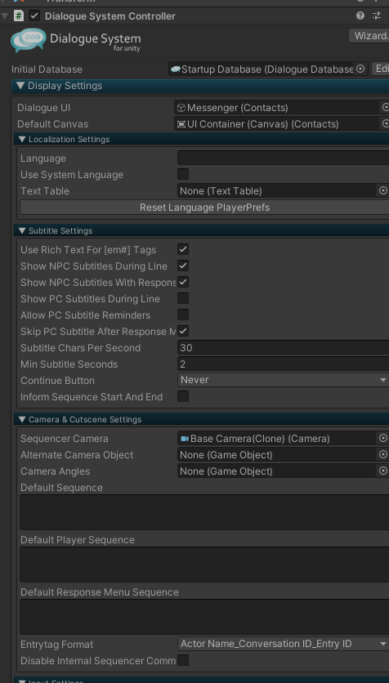The width and height of the screenshot is (389, 683).
Task: Click the Language text field
Action: coord(283,158)
